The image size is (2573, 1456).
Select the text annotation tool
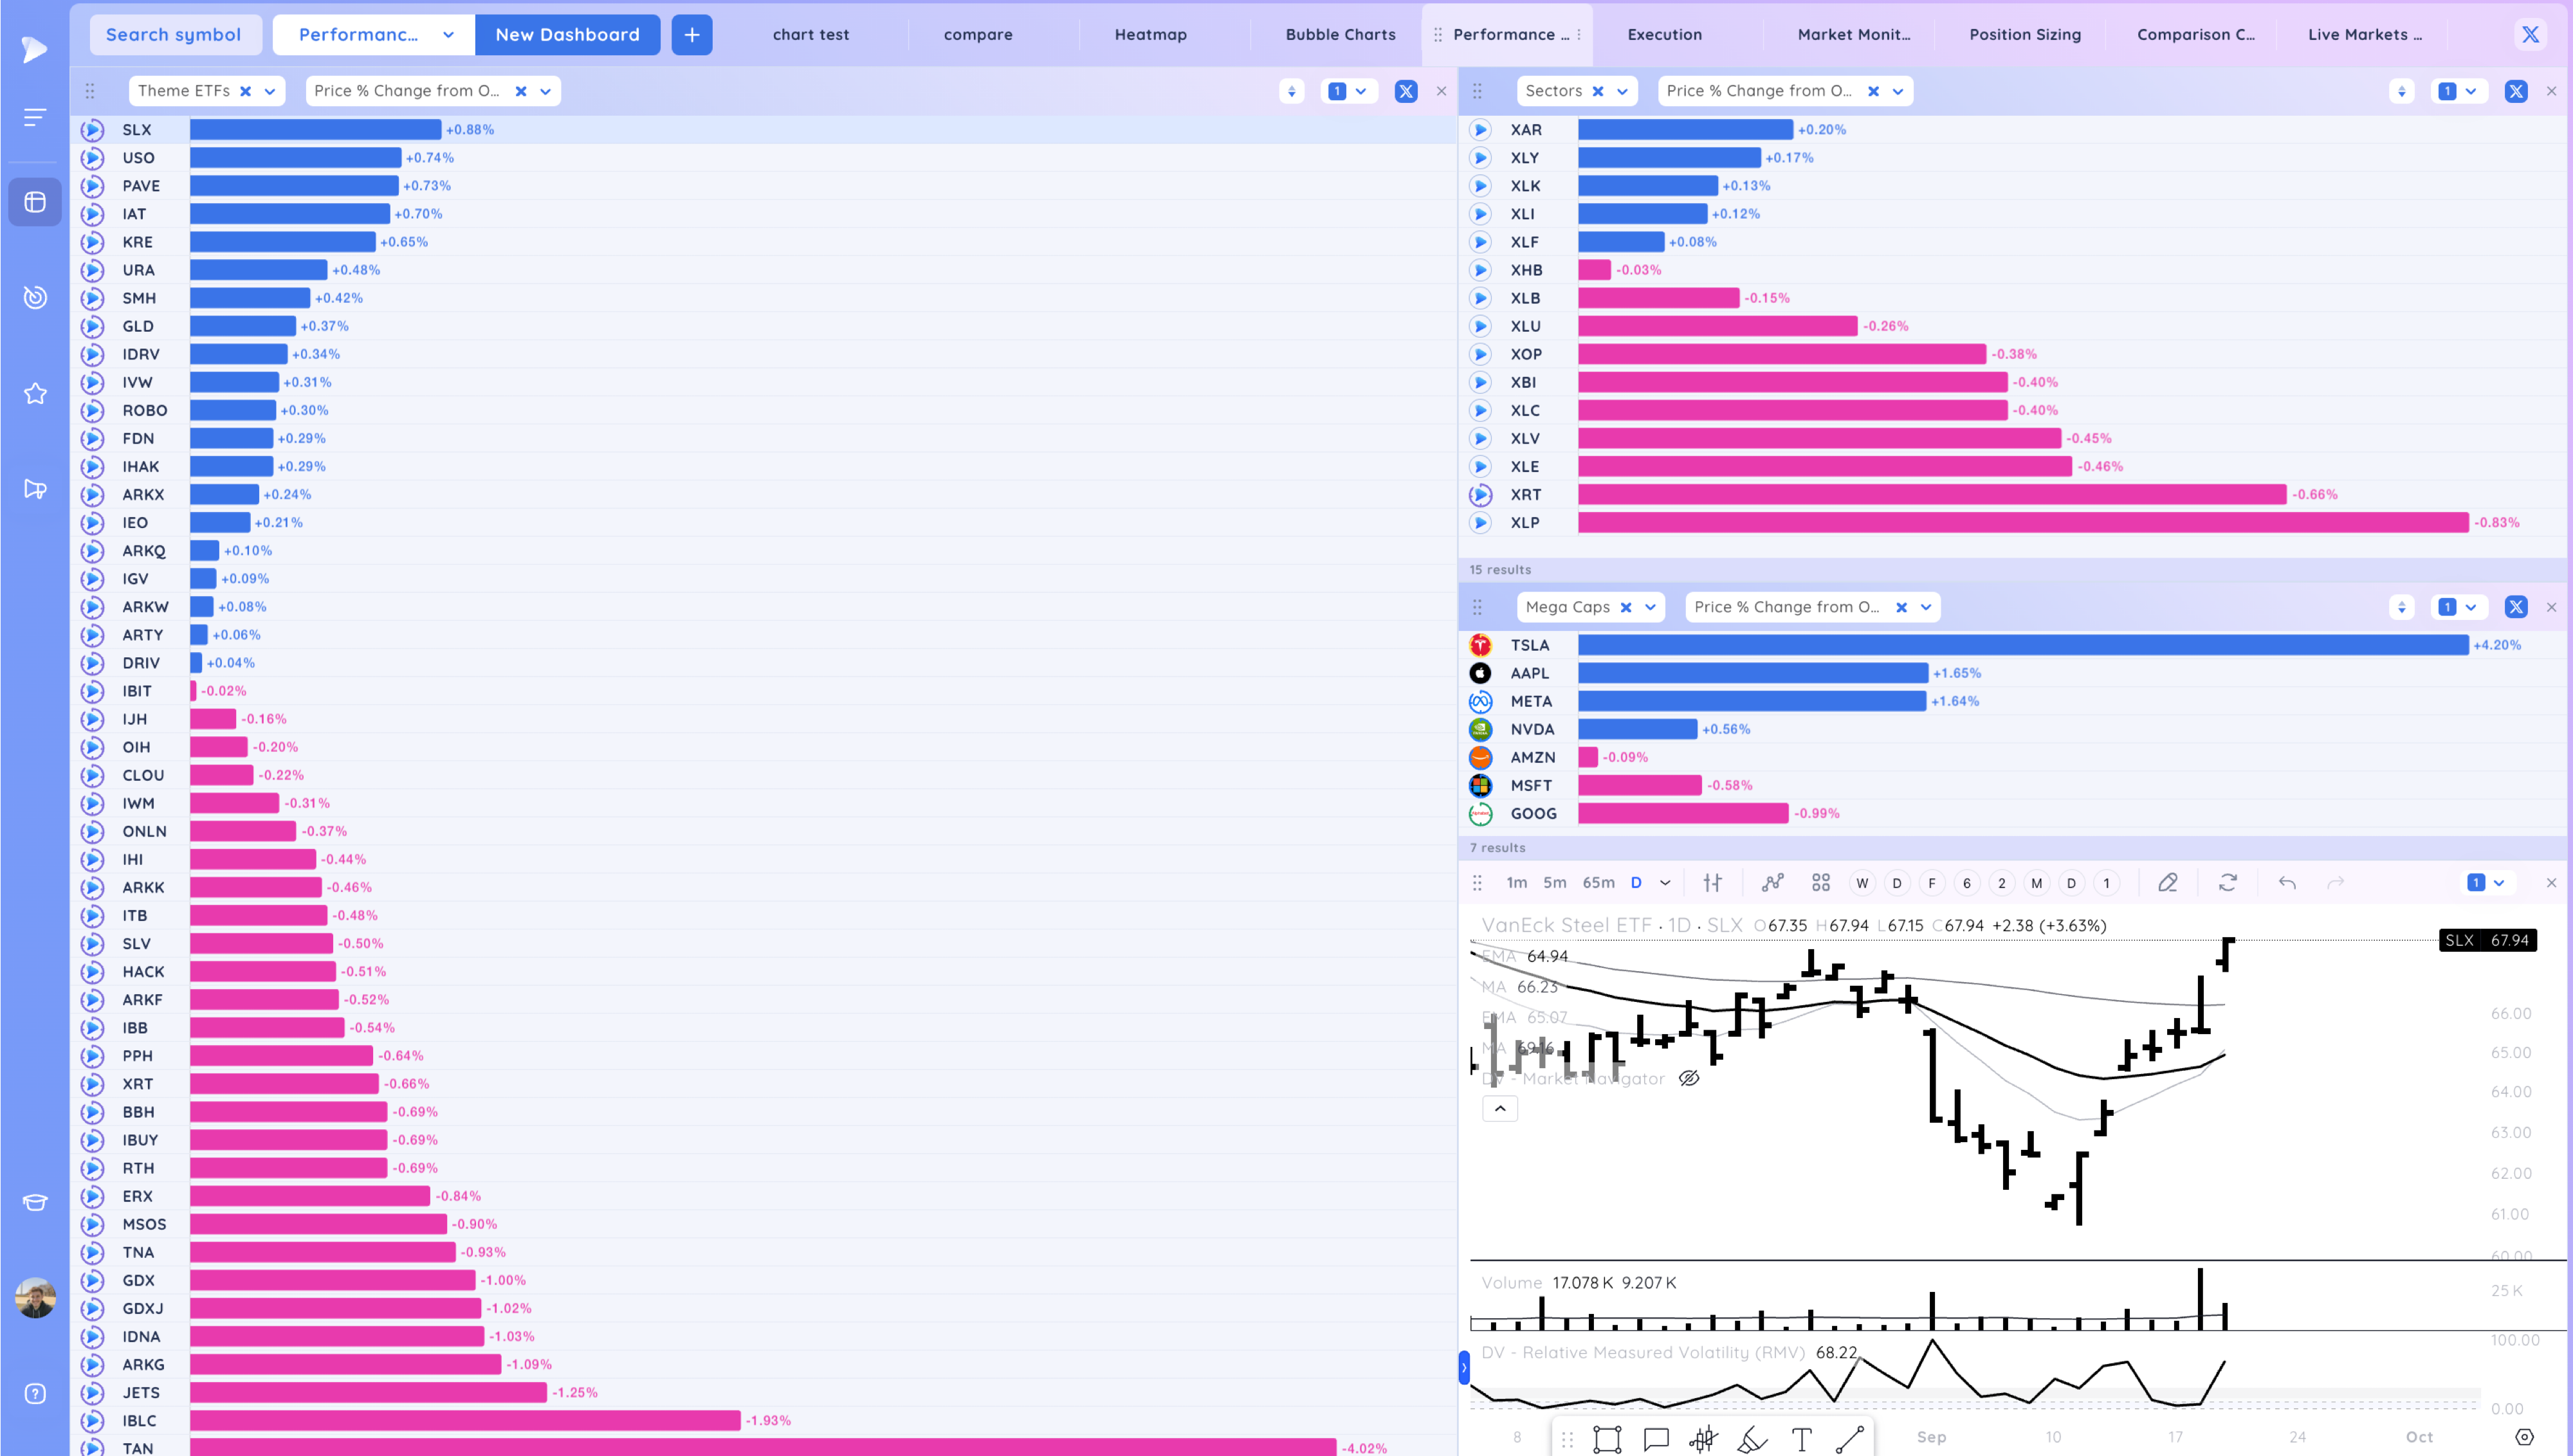pyautogui.click(x=1801, y=1439)
